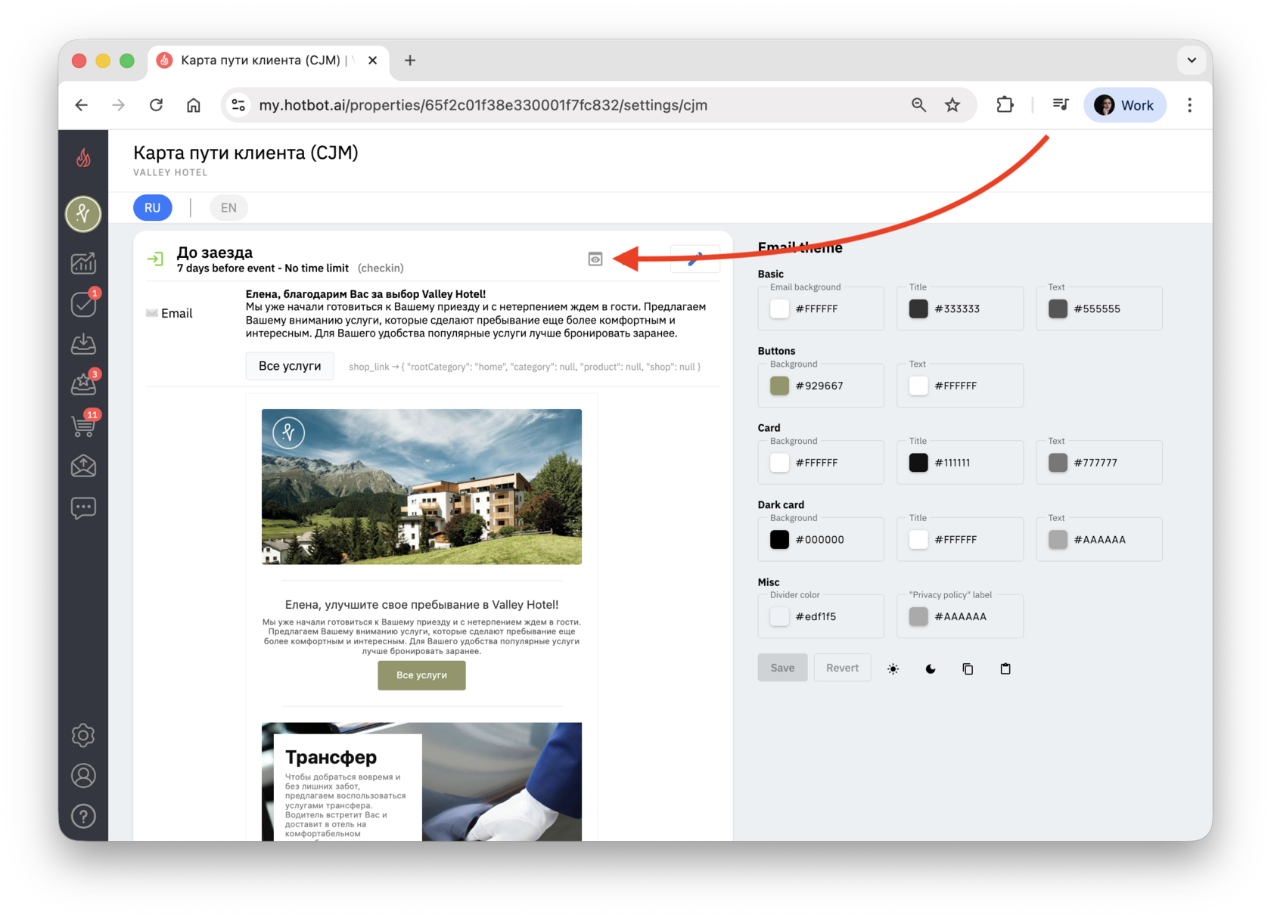Open the browser extensions puzzle icon
Image resolution: width=1271 pixels, height=918 pixels.
point(1005,105)
